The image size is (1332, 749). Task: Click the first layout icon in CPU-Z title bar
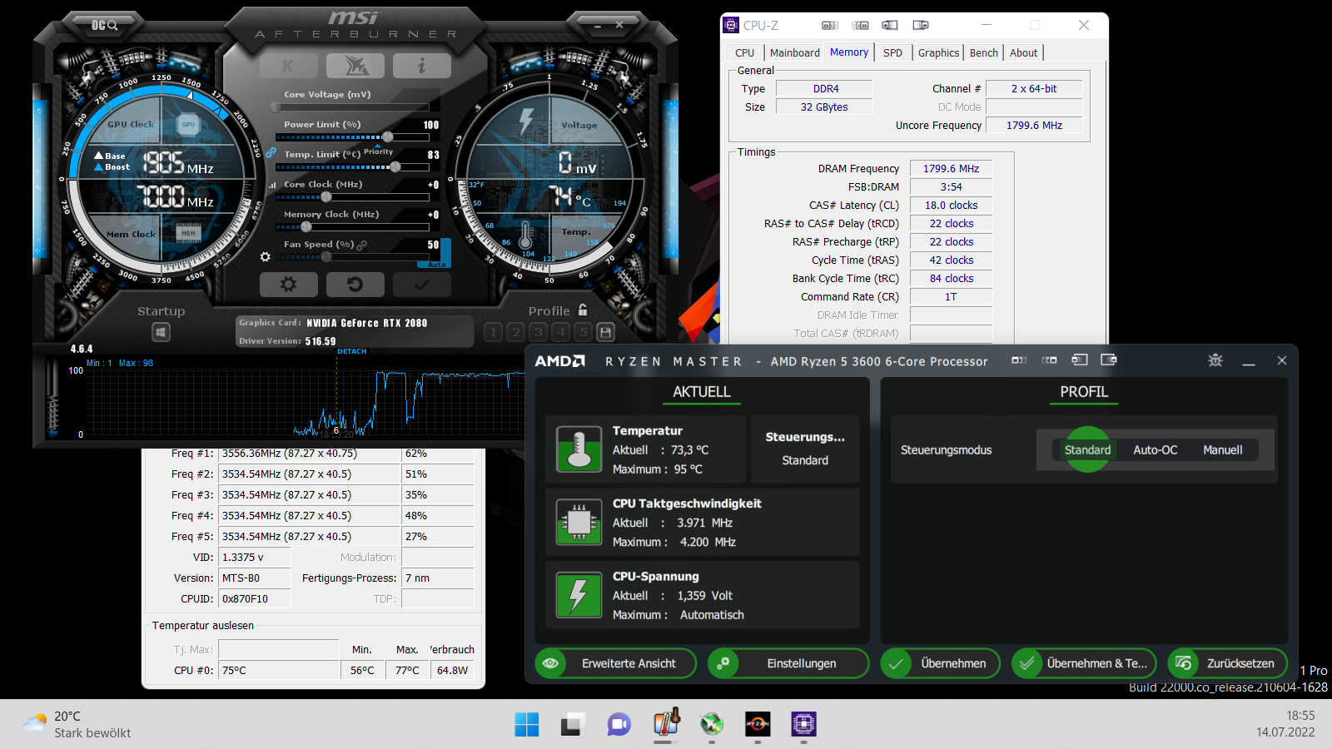pos(830,25)
